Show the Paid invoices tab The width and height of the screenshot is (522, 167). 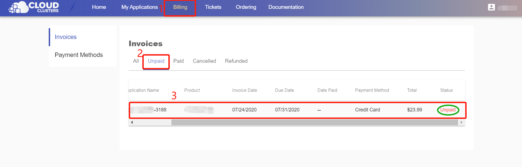point(178,61)
